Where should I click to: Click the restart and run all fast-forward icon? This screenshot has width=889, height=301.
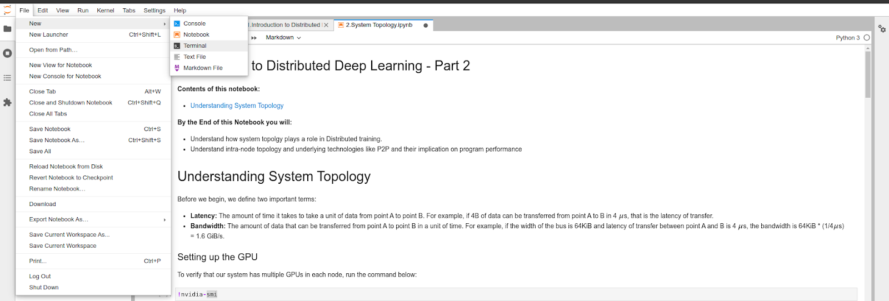254,38
